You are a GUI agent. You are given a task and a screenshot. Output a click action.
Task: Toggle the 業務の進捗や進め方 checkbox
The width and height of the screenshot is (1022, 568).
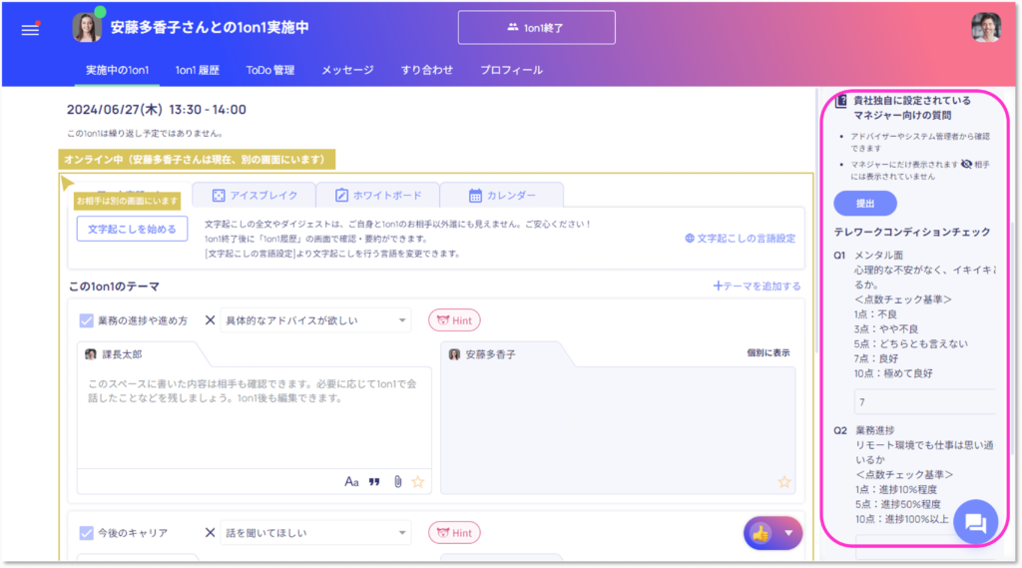click(86, 320)
